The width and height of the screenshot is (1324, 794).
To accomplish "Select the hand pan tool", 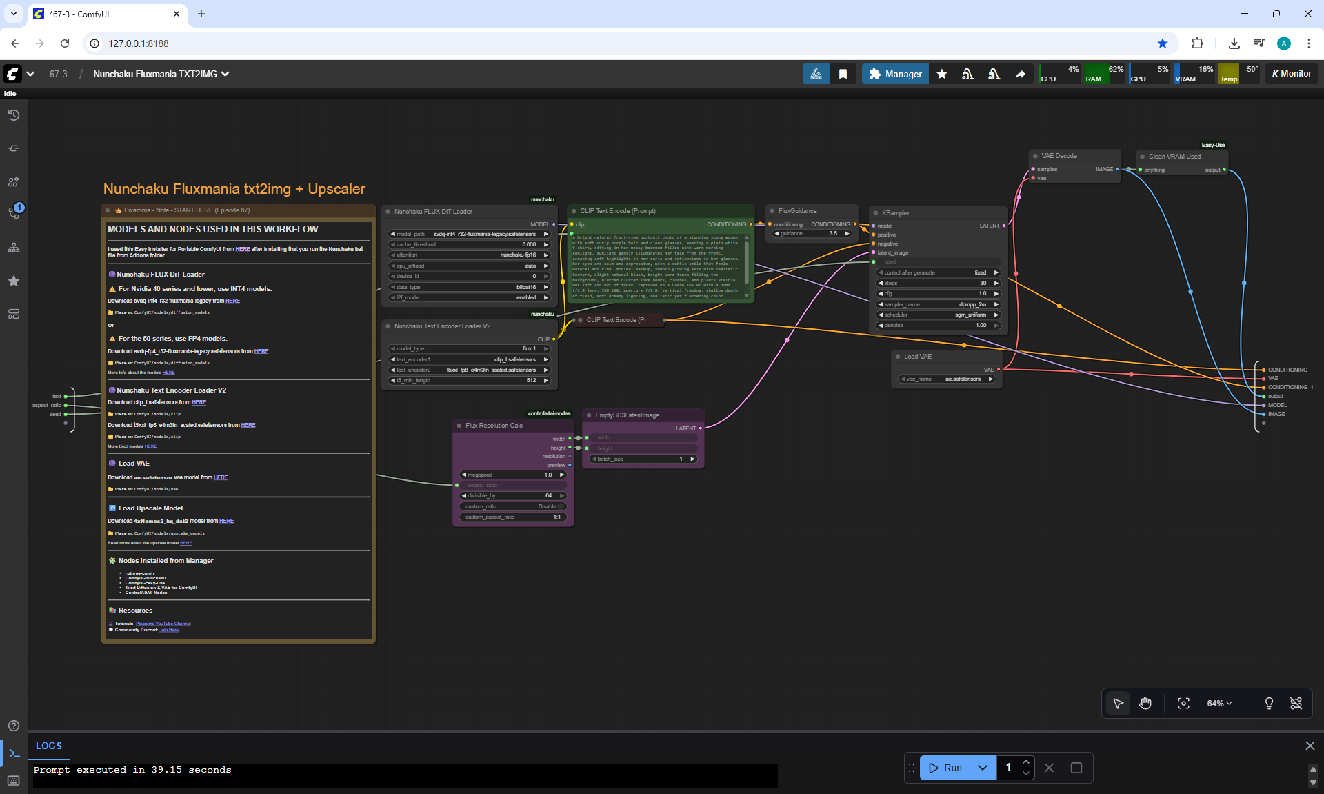I will (x=1145, y=704).
